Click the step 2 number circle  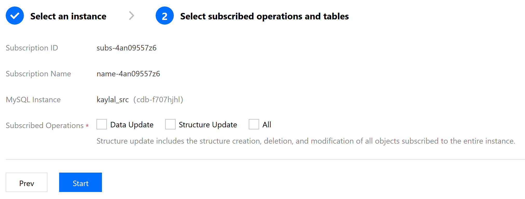click(x=165, y=16)
